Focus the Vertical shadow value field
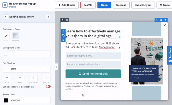The height and width of the screenshot is (105, 172). [46, 77]
